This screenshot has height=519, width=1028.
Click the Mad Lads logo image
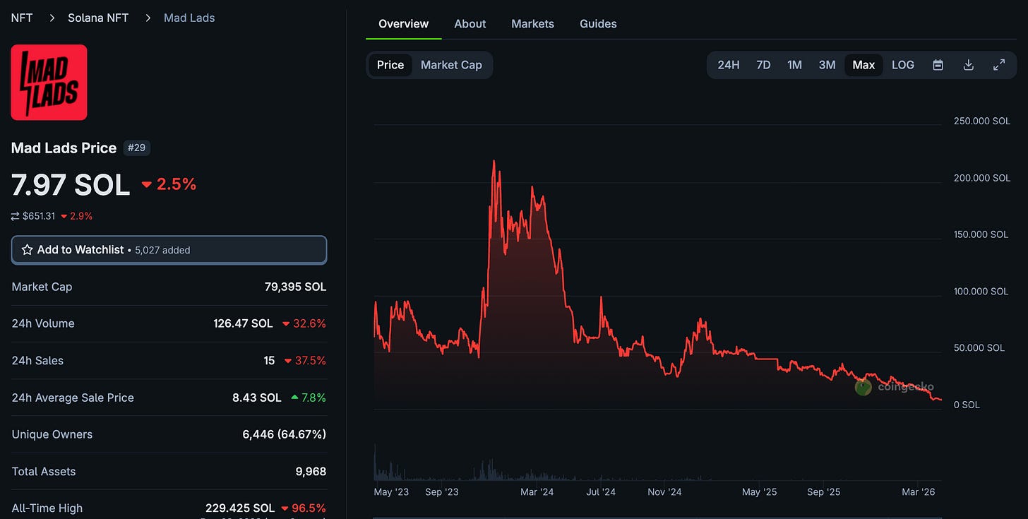pos(49,83)
